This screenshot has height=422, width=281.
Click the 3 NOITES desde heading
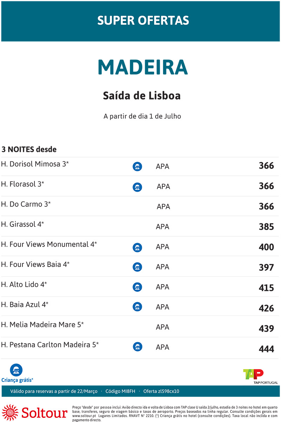pyautogui.click(x=29, y=149)
